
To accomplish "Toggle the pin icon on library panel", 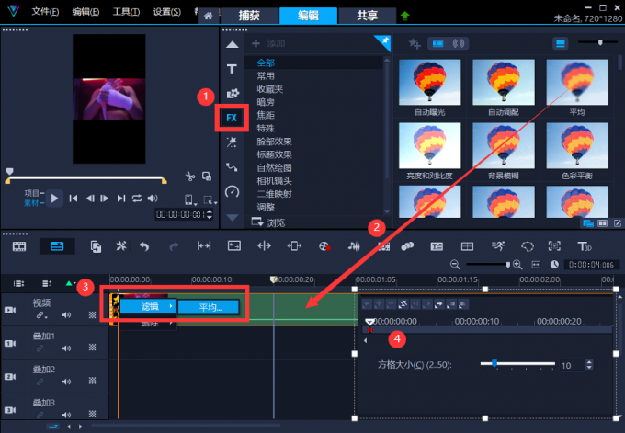I will click(384, 40).
